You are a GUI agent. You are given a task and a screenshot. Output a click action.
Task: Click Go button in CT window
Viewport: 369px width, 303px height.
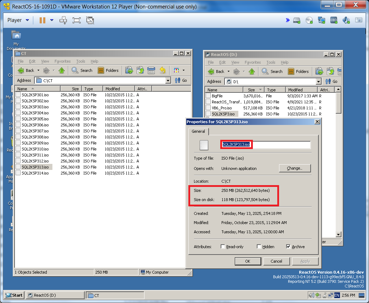(x=181, y=80)
